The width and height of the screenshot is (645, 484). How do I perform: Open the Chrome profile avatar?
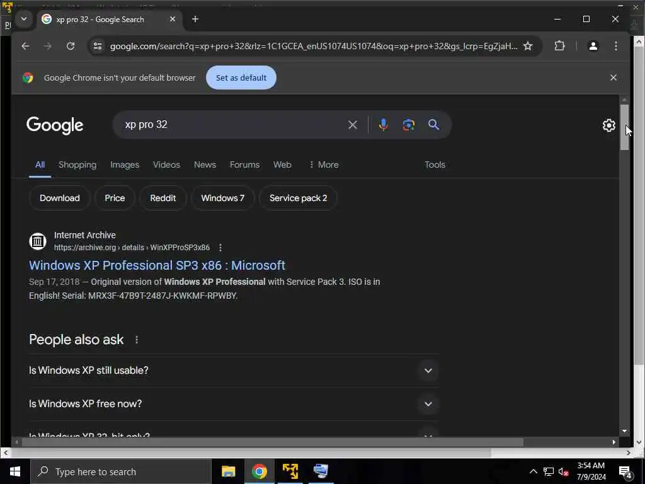[593, 46]
